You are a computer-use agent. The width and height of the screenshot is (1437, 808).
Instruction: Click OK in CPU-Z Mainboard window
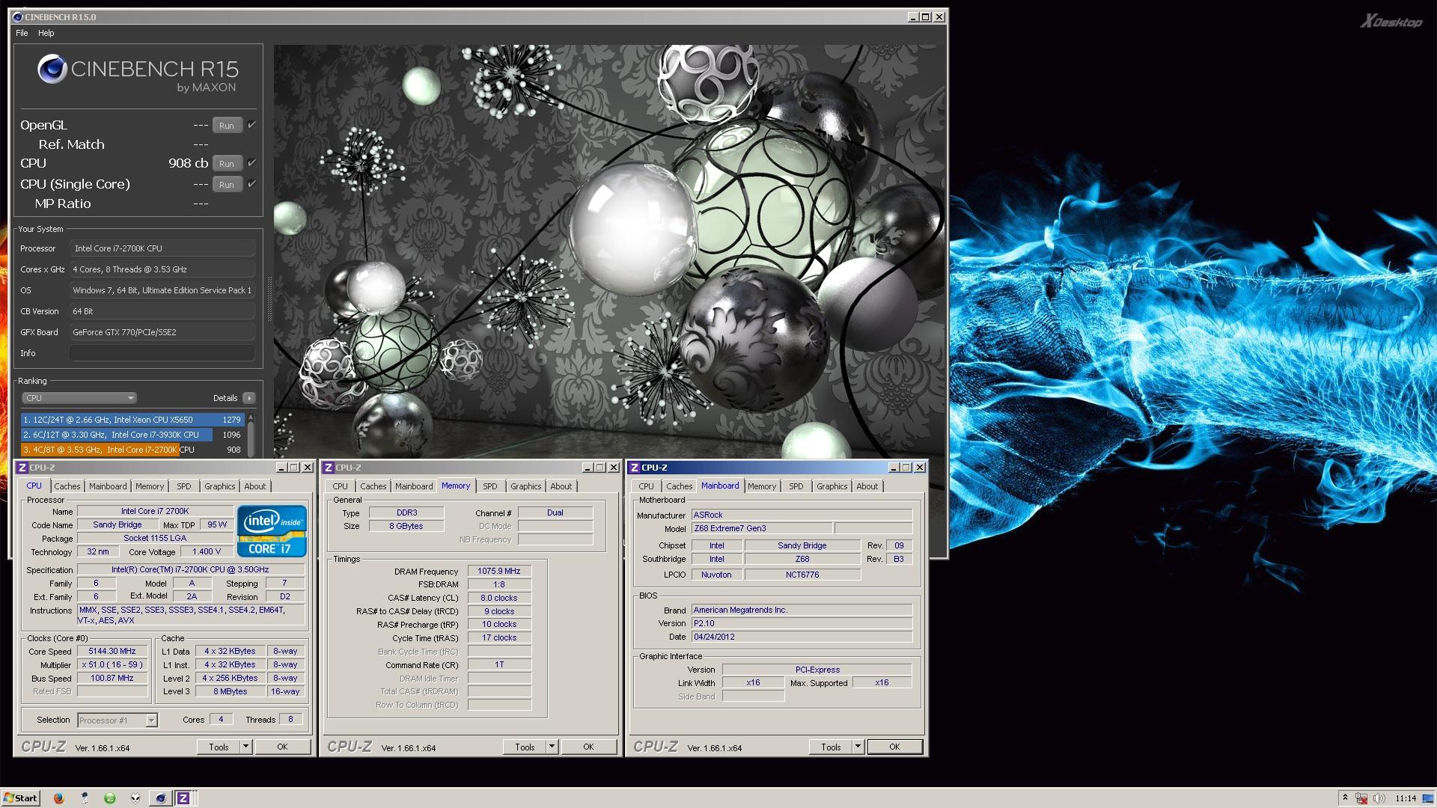click(894, 747)
